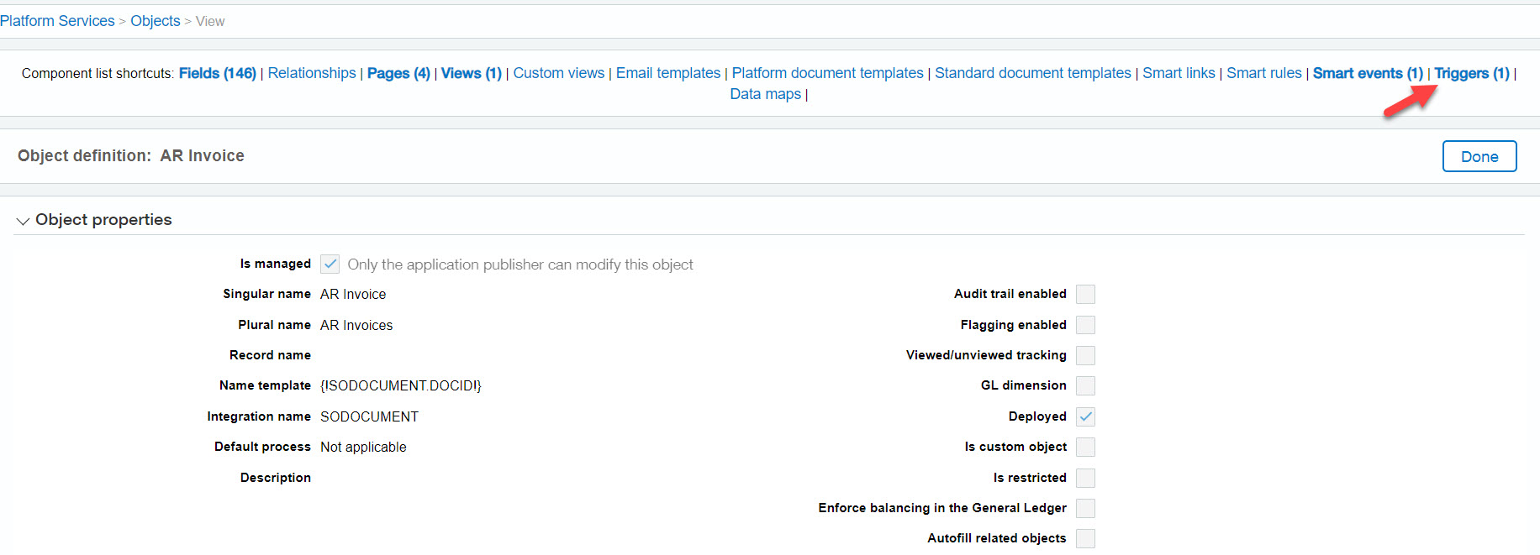1540x555 pixels.
Task: Toggle the Deployed checkbox
Action: click(x=1085, y=416)
